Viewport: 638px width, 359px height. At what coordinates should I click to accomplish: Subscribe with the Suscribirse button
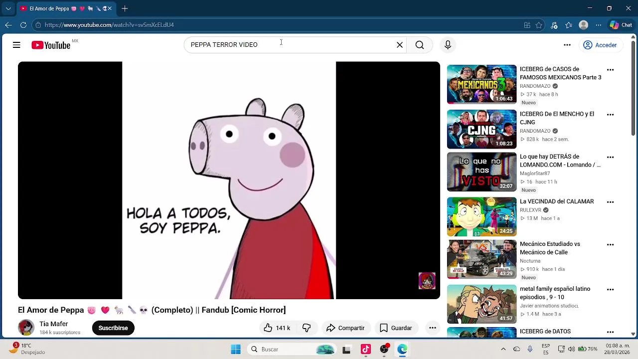coord(113,328)
